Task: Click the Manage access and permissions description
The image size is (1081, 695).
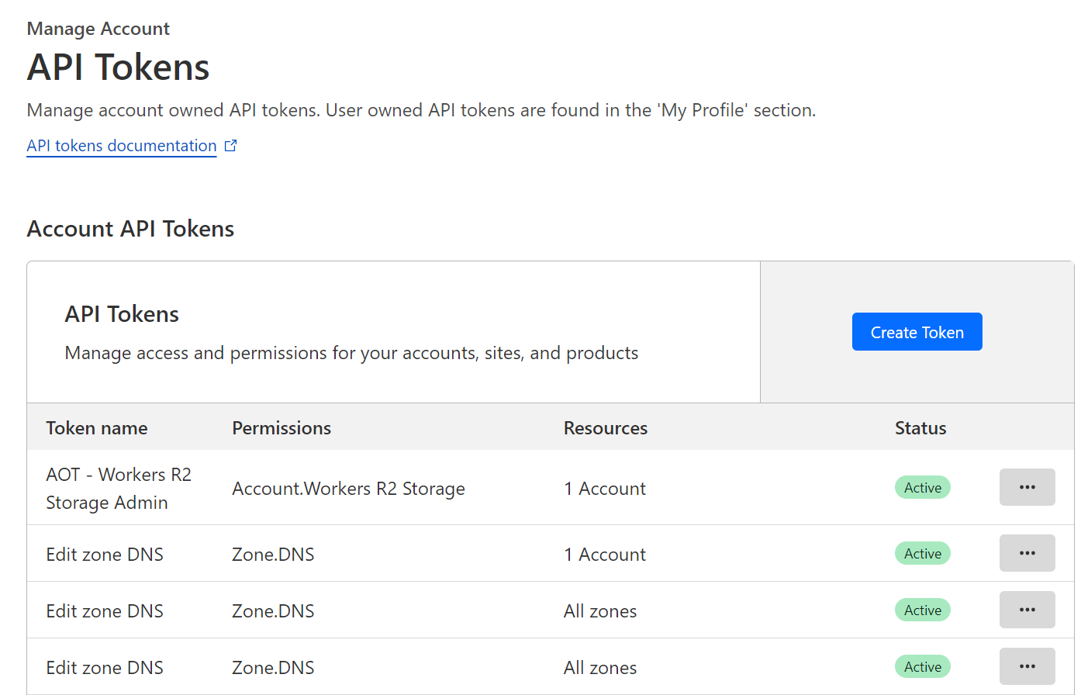Action: 351,353
